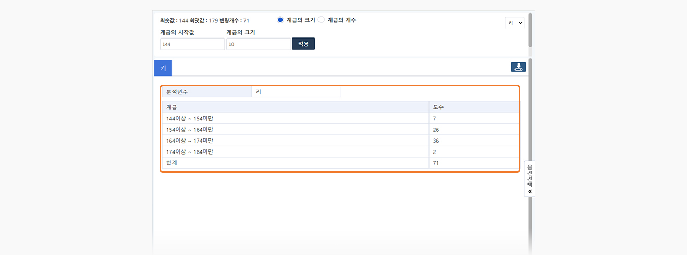Select the 계급의 개수 radio button
The width and height of the screenshot is (687, 255).
321,20
